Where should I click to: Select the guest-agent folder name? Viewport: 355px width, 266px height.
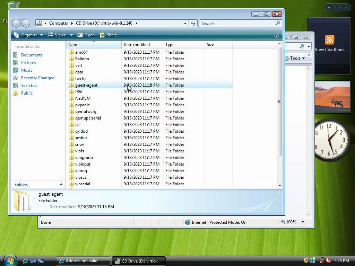pos(86,85)
